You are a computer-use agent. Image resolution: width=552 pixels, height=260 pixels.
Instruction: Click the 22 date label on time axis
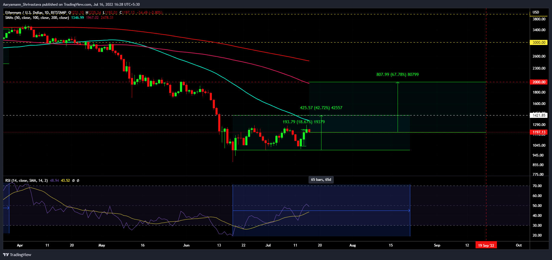coord(243,245)
